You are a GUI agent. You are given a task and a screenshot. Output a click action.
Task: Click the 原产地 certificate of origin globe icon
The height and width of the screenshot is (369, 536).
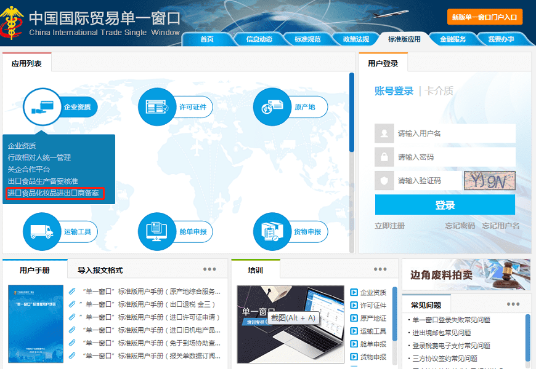click(271, 106)
